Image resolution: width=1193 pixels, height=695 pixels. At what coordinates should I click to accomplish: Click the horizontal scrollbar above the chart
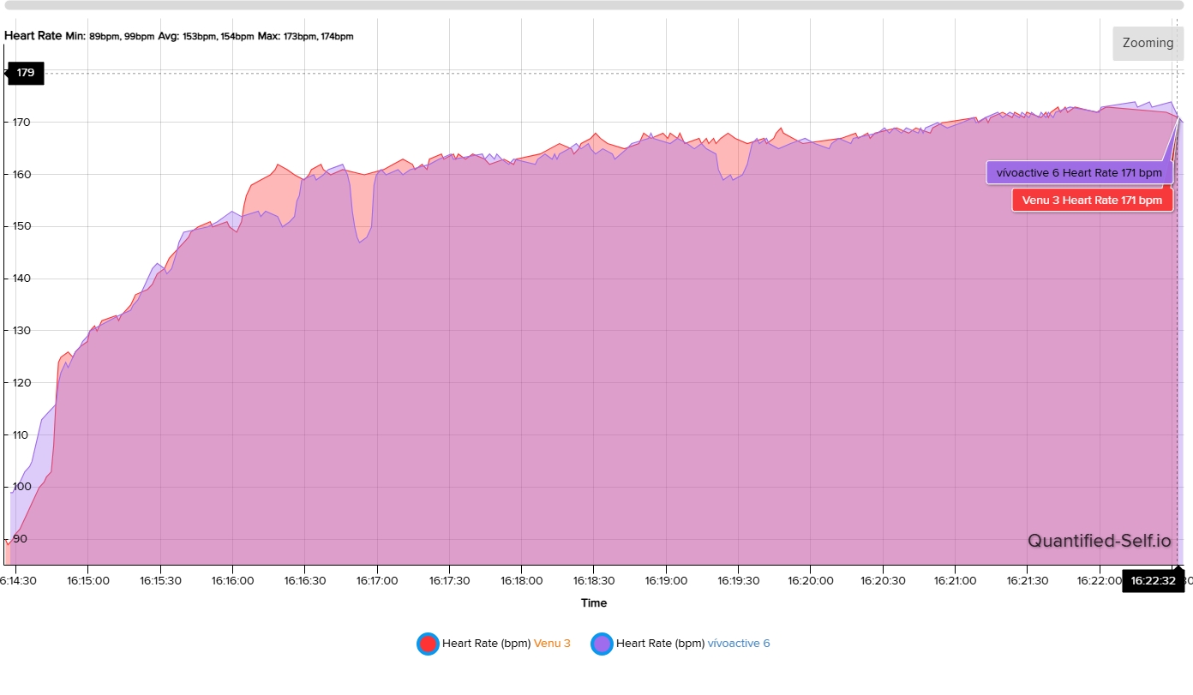point(595,5)
